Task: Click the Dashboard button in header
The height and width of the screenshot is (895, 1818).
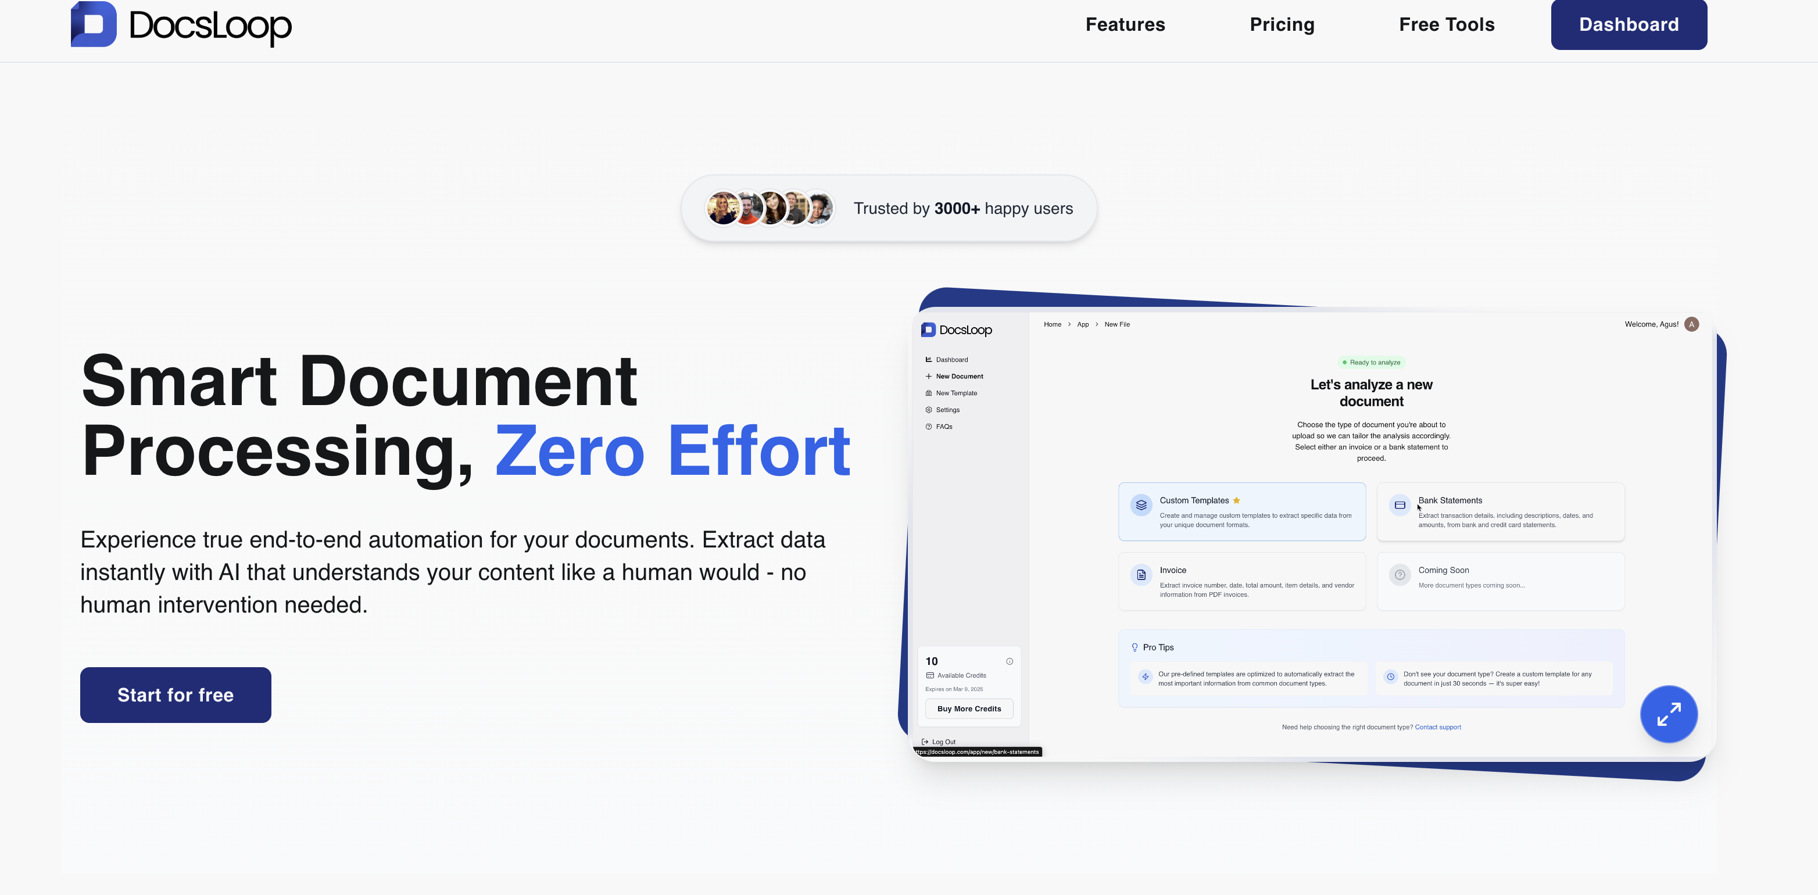Action: point(1628,25)
